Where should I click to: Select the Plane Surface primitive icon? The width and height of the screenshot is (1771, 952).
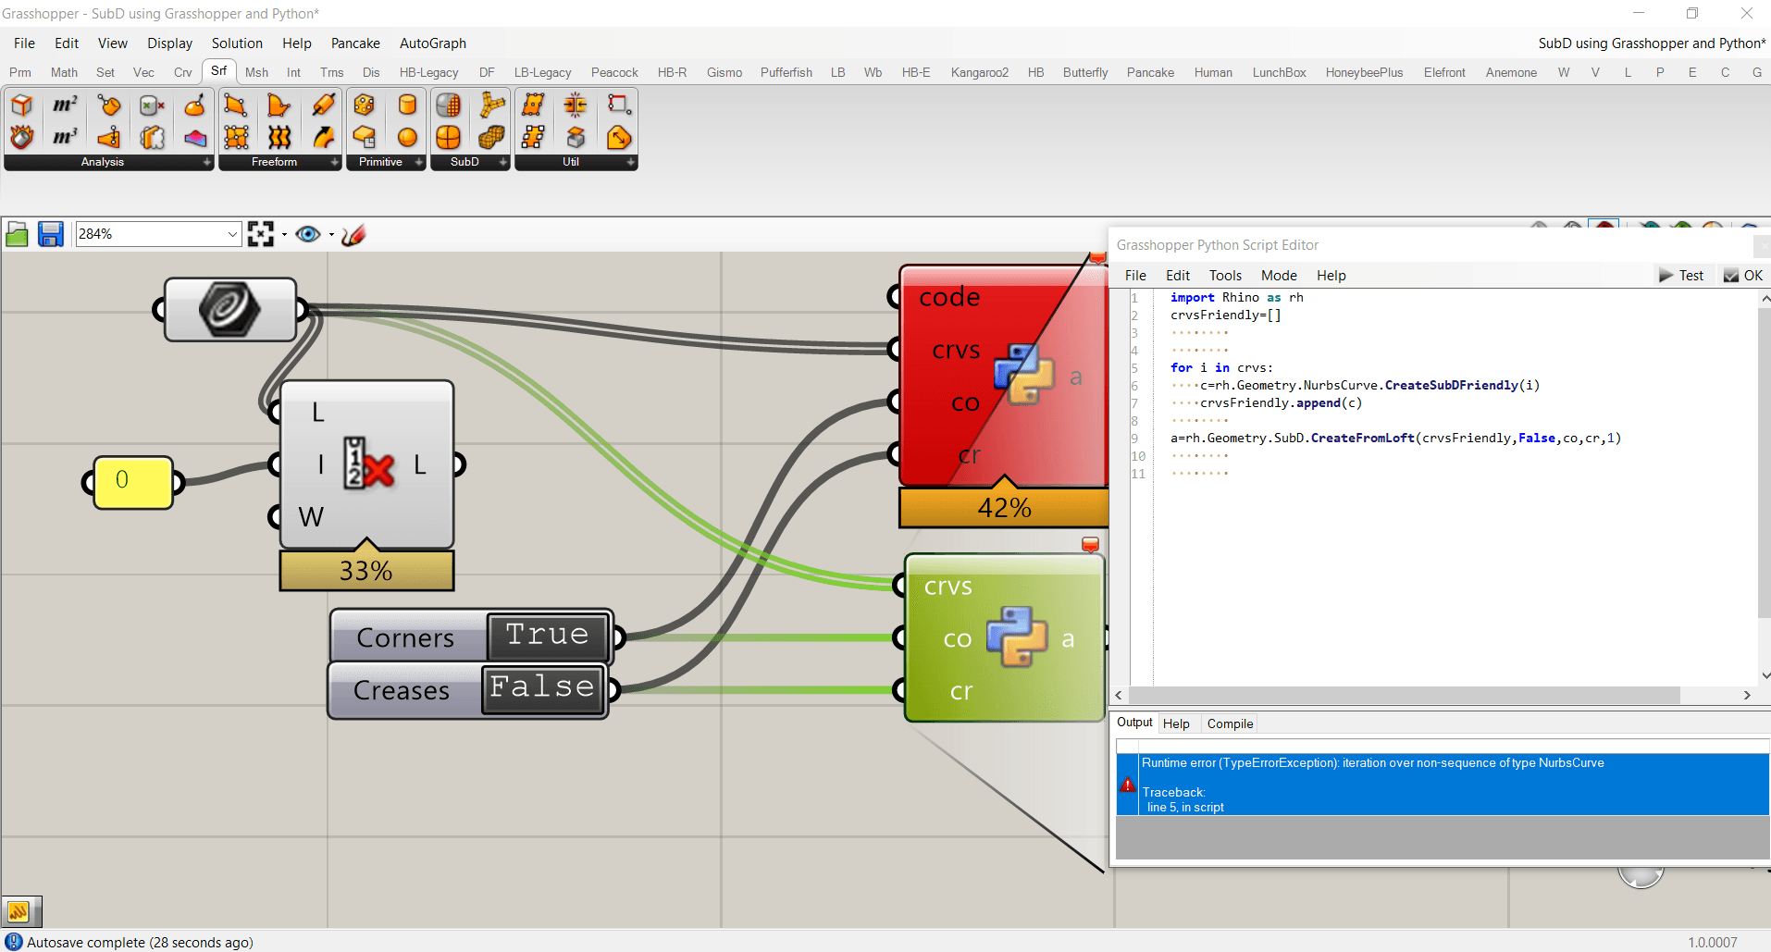click(x=365, y=138)
